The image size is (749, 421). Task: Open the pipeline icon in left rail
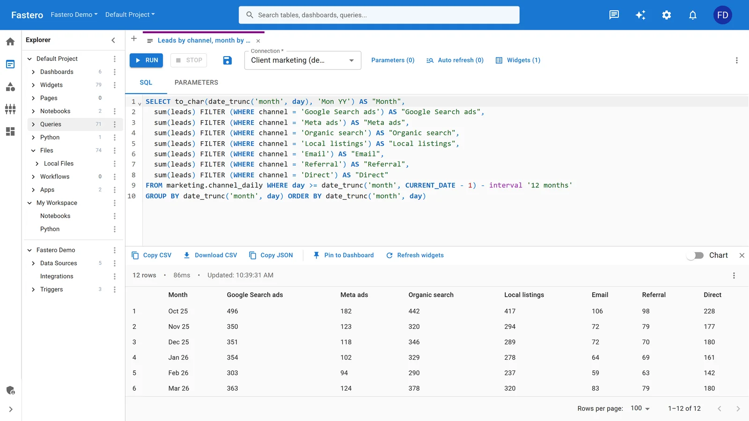(x=10, y=109)
